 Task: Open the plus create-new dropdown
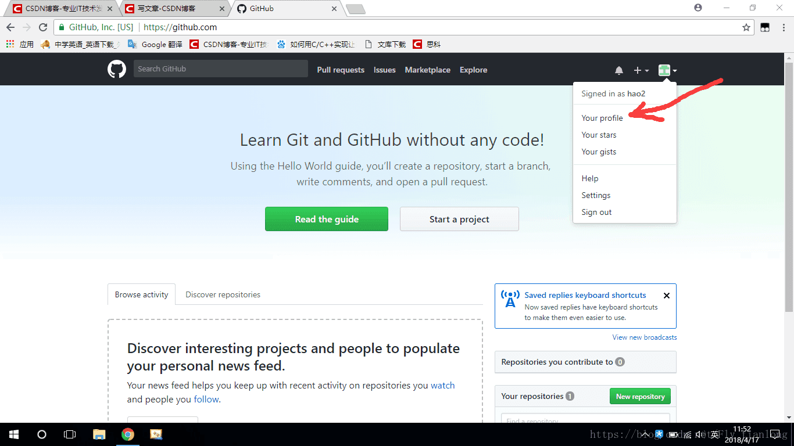click(641, 70)
